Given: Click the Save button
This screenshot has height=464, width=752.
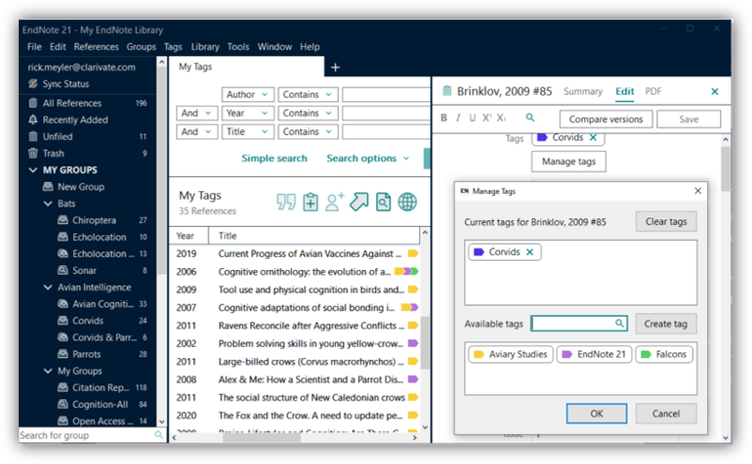Looking at the screenshot, I should click(x=688, y=119).
